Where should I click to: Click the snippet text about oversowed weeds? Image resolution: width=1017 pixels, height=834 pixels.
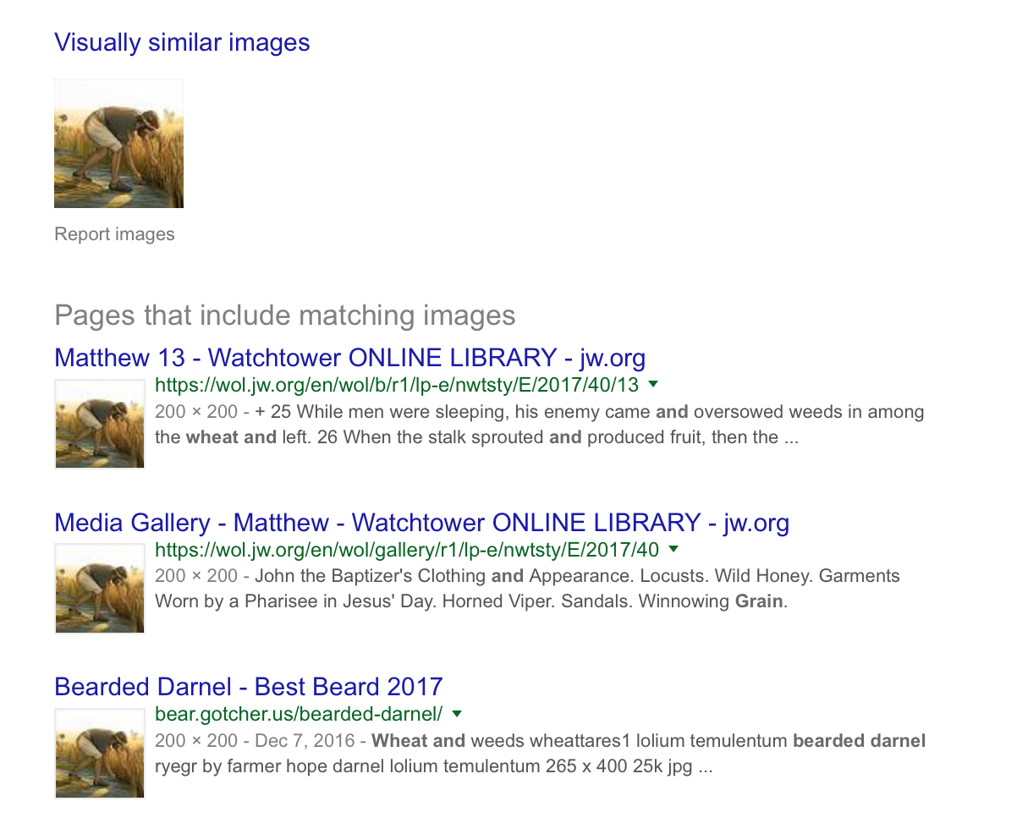click(540, 425)
